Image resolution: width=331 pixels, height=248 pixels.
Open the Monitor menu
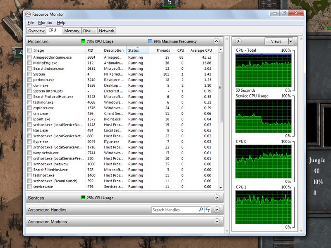click(x=46, y=23)
